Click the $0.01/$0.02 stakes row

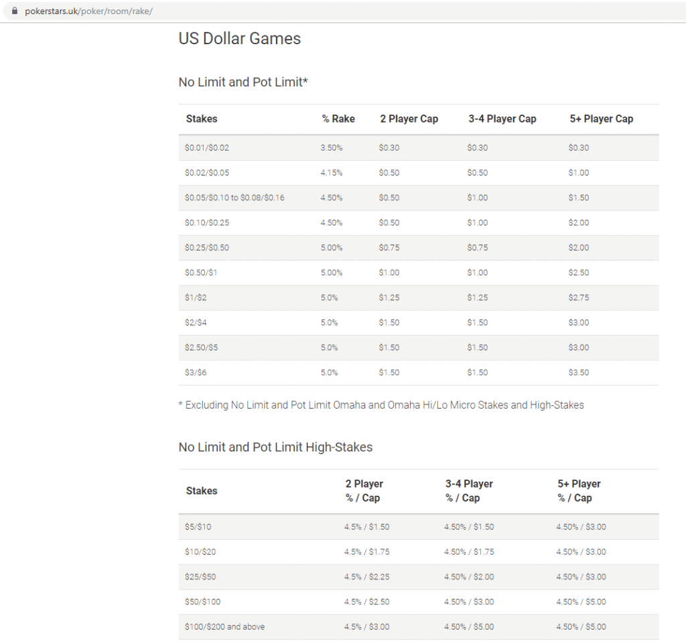point(207,147)
